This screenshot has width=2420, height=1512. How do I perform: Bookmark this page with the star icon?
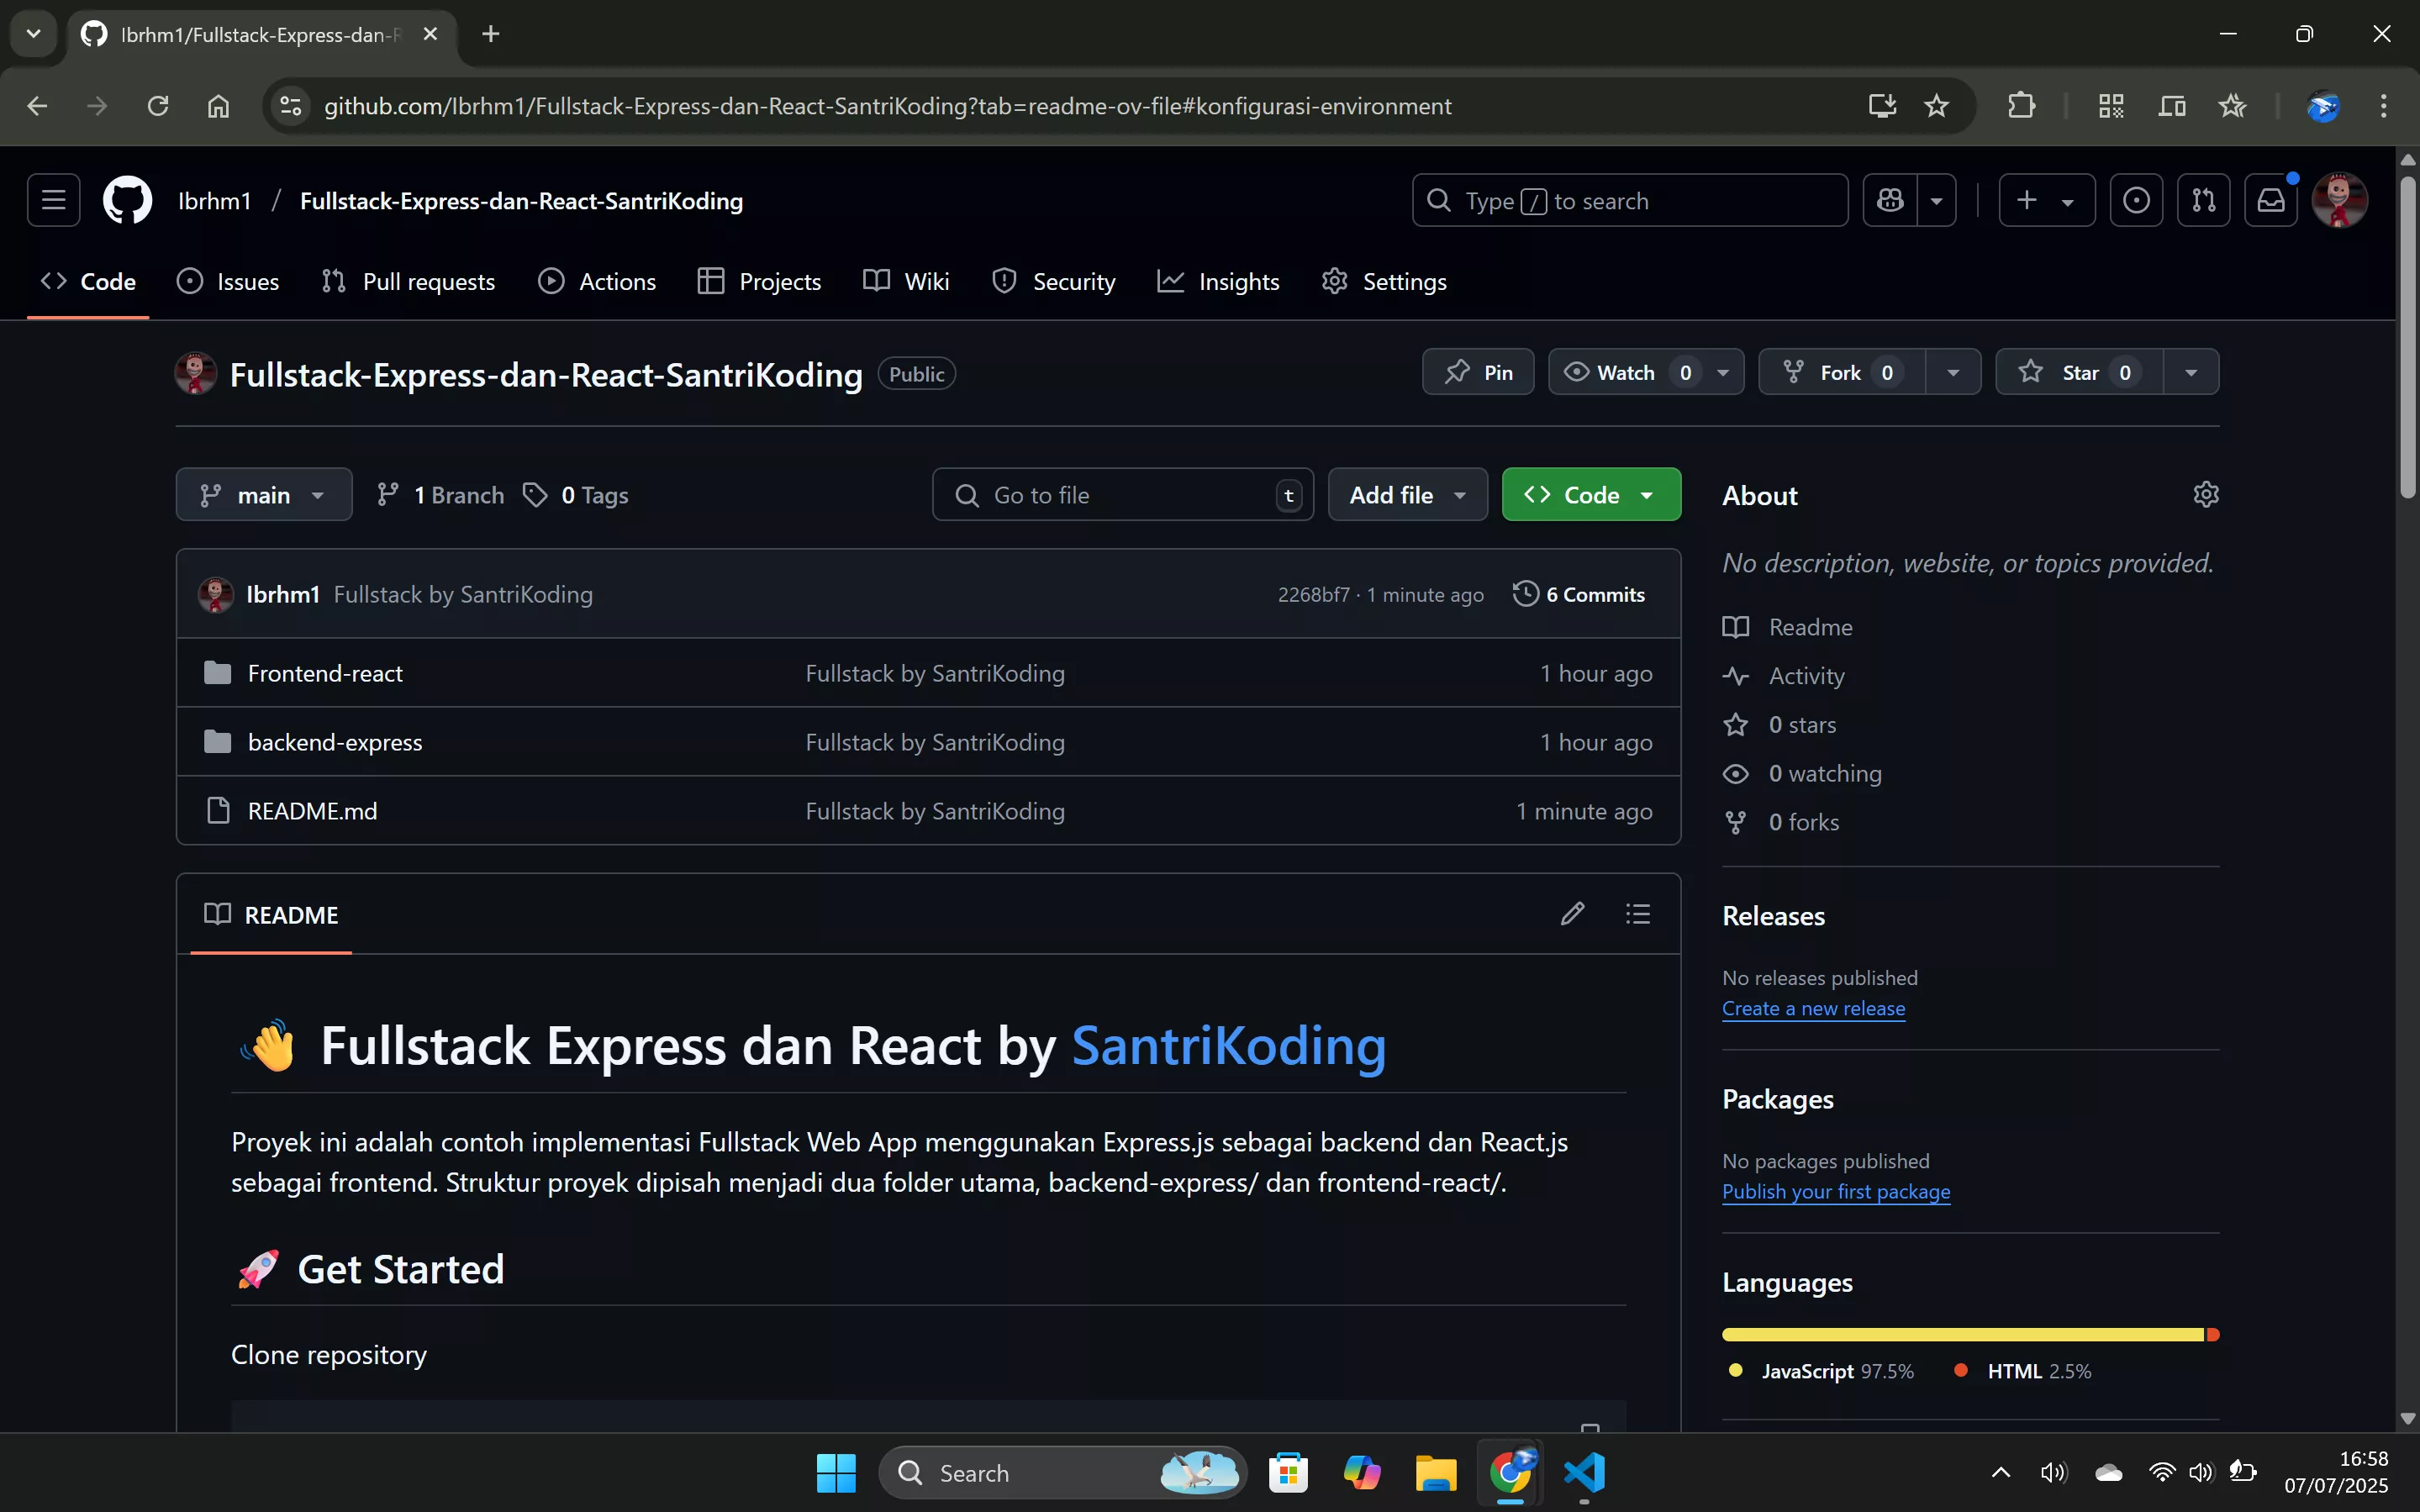pos(1936,106)
